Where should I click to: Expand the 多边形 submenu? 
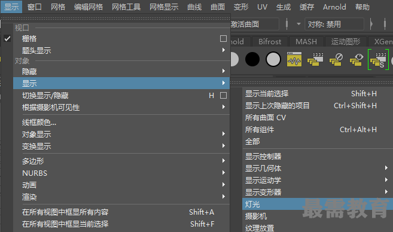tap(223, 161)
